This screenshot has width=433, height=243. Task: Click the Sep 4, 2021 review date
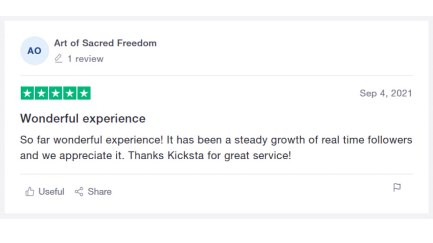pos(386,93)
